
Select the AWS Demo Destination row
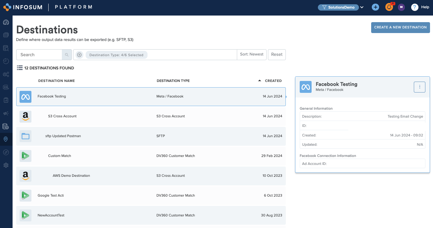(x=151, y=176)
